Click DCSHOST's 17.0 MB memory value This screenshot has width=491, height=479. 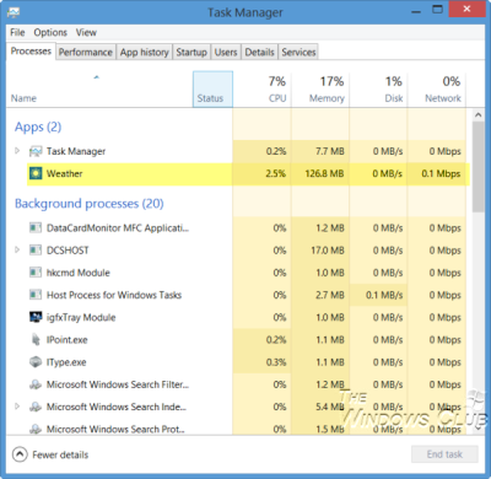coord(327,250)
